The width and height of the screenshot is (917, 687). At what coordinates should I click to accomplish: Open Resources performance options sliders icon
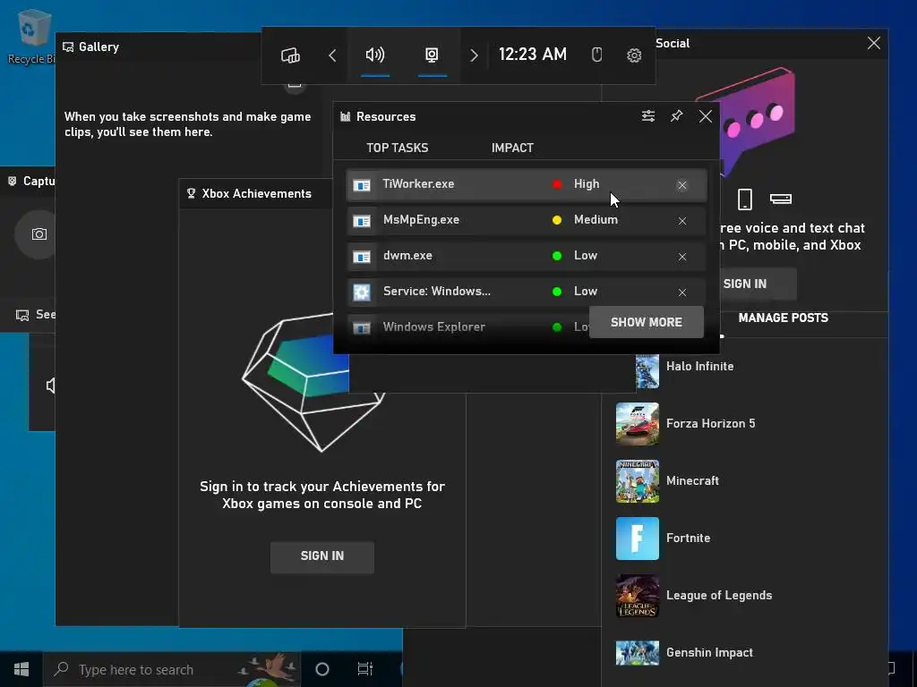point(648,116)
